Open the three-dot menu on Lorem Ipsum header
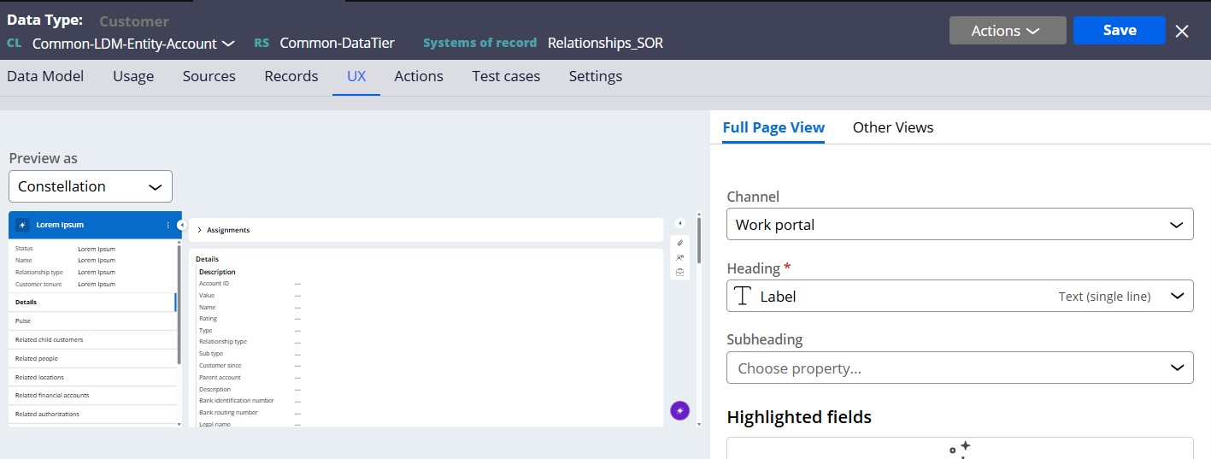 168,225
